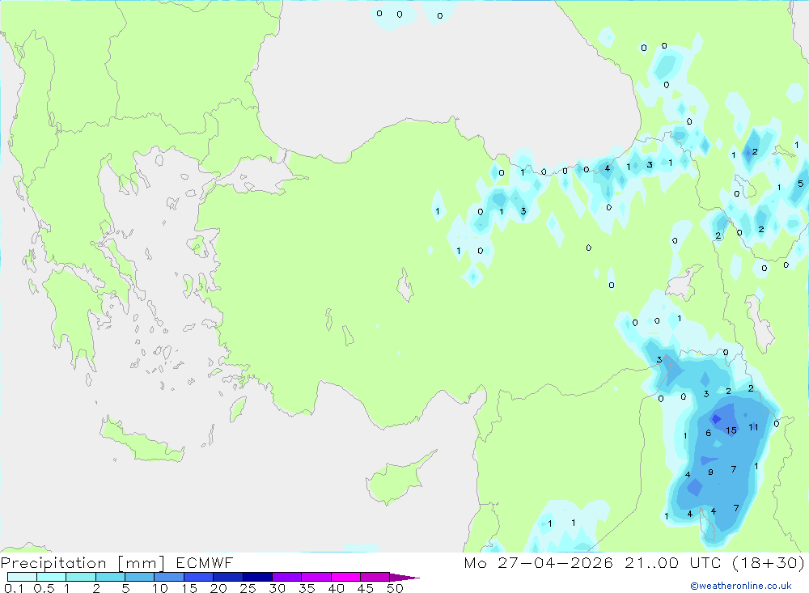Select the 10–15 mm legend swatch
This screenshot has height=593, width=809.
tap(169, 577)
